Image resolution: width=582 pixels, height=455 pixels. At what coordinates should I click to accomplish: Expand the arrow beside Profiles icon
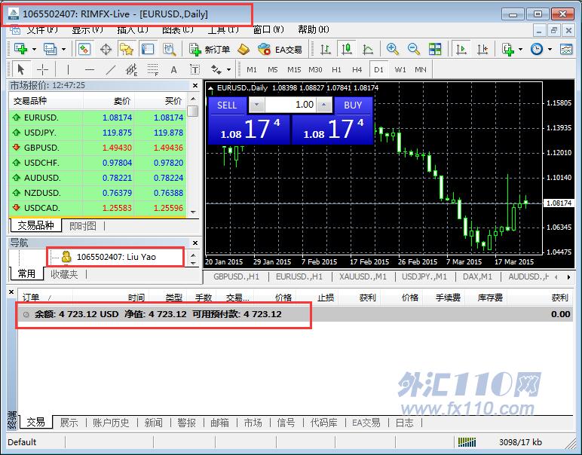pyautogui.click(x=63, y=49)
